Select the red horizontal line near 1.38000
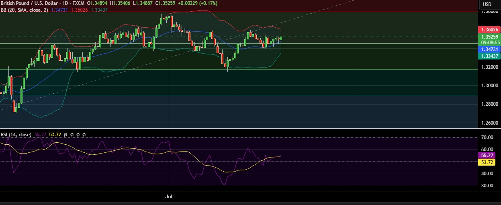This screenshot has height=205, width=501. click(x=239, y=12)
